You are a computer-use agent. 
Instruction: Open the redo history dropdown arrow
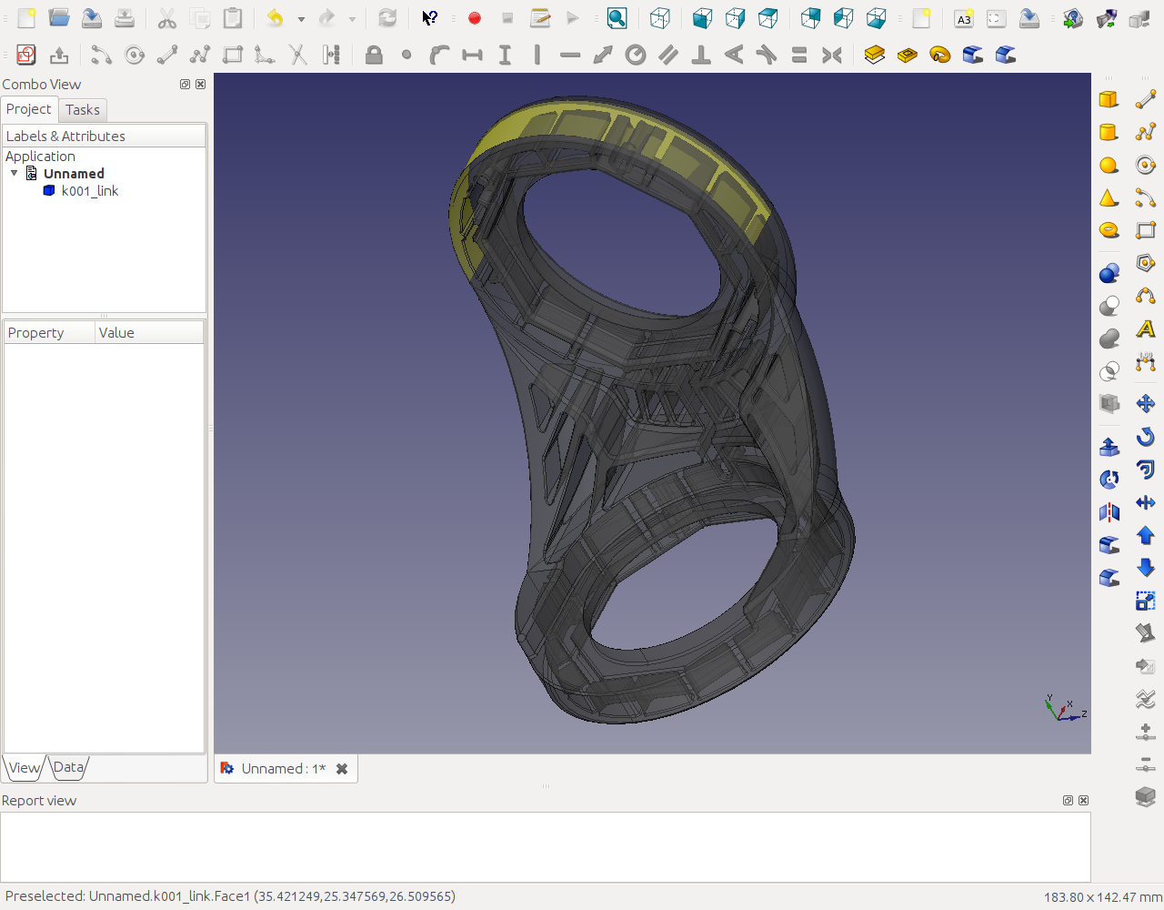pos(352,19)
